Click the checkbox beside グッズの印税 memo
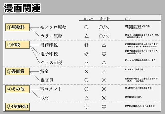Screen dimensions: 165x114 (126, 60)
